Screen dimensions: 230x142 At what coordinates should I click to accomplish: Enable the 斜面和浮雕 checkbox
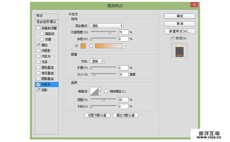[x=38, y=28]
